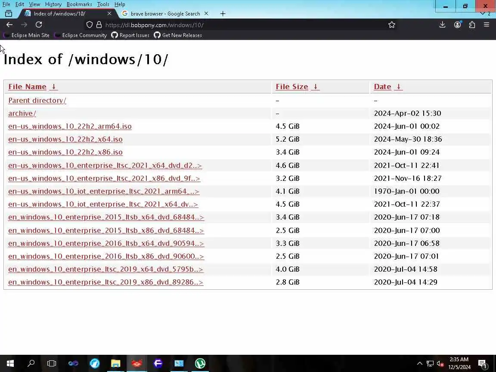496x372 pixels.
Task: Open the Help menu
Action: pyautogui.click(x=120, y=4)
